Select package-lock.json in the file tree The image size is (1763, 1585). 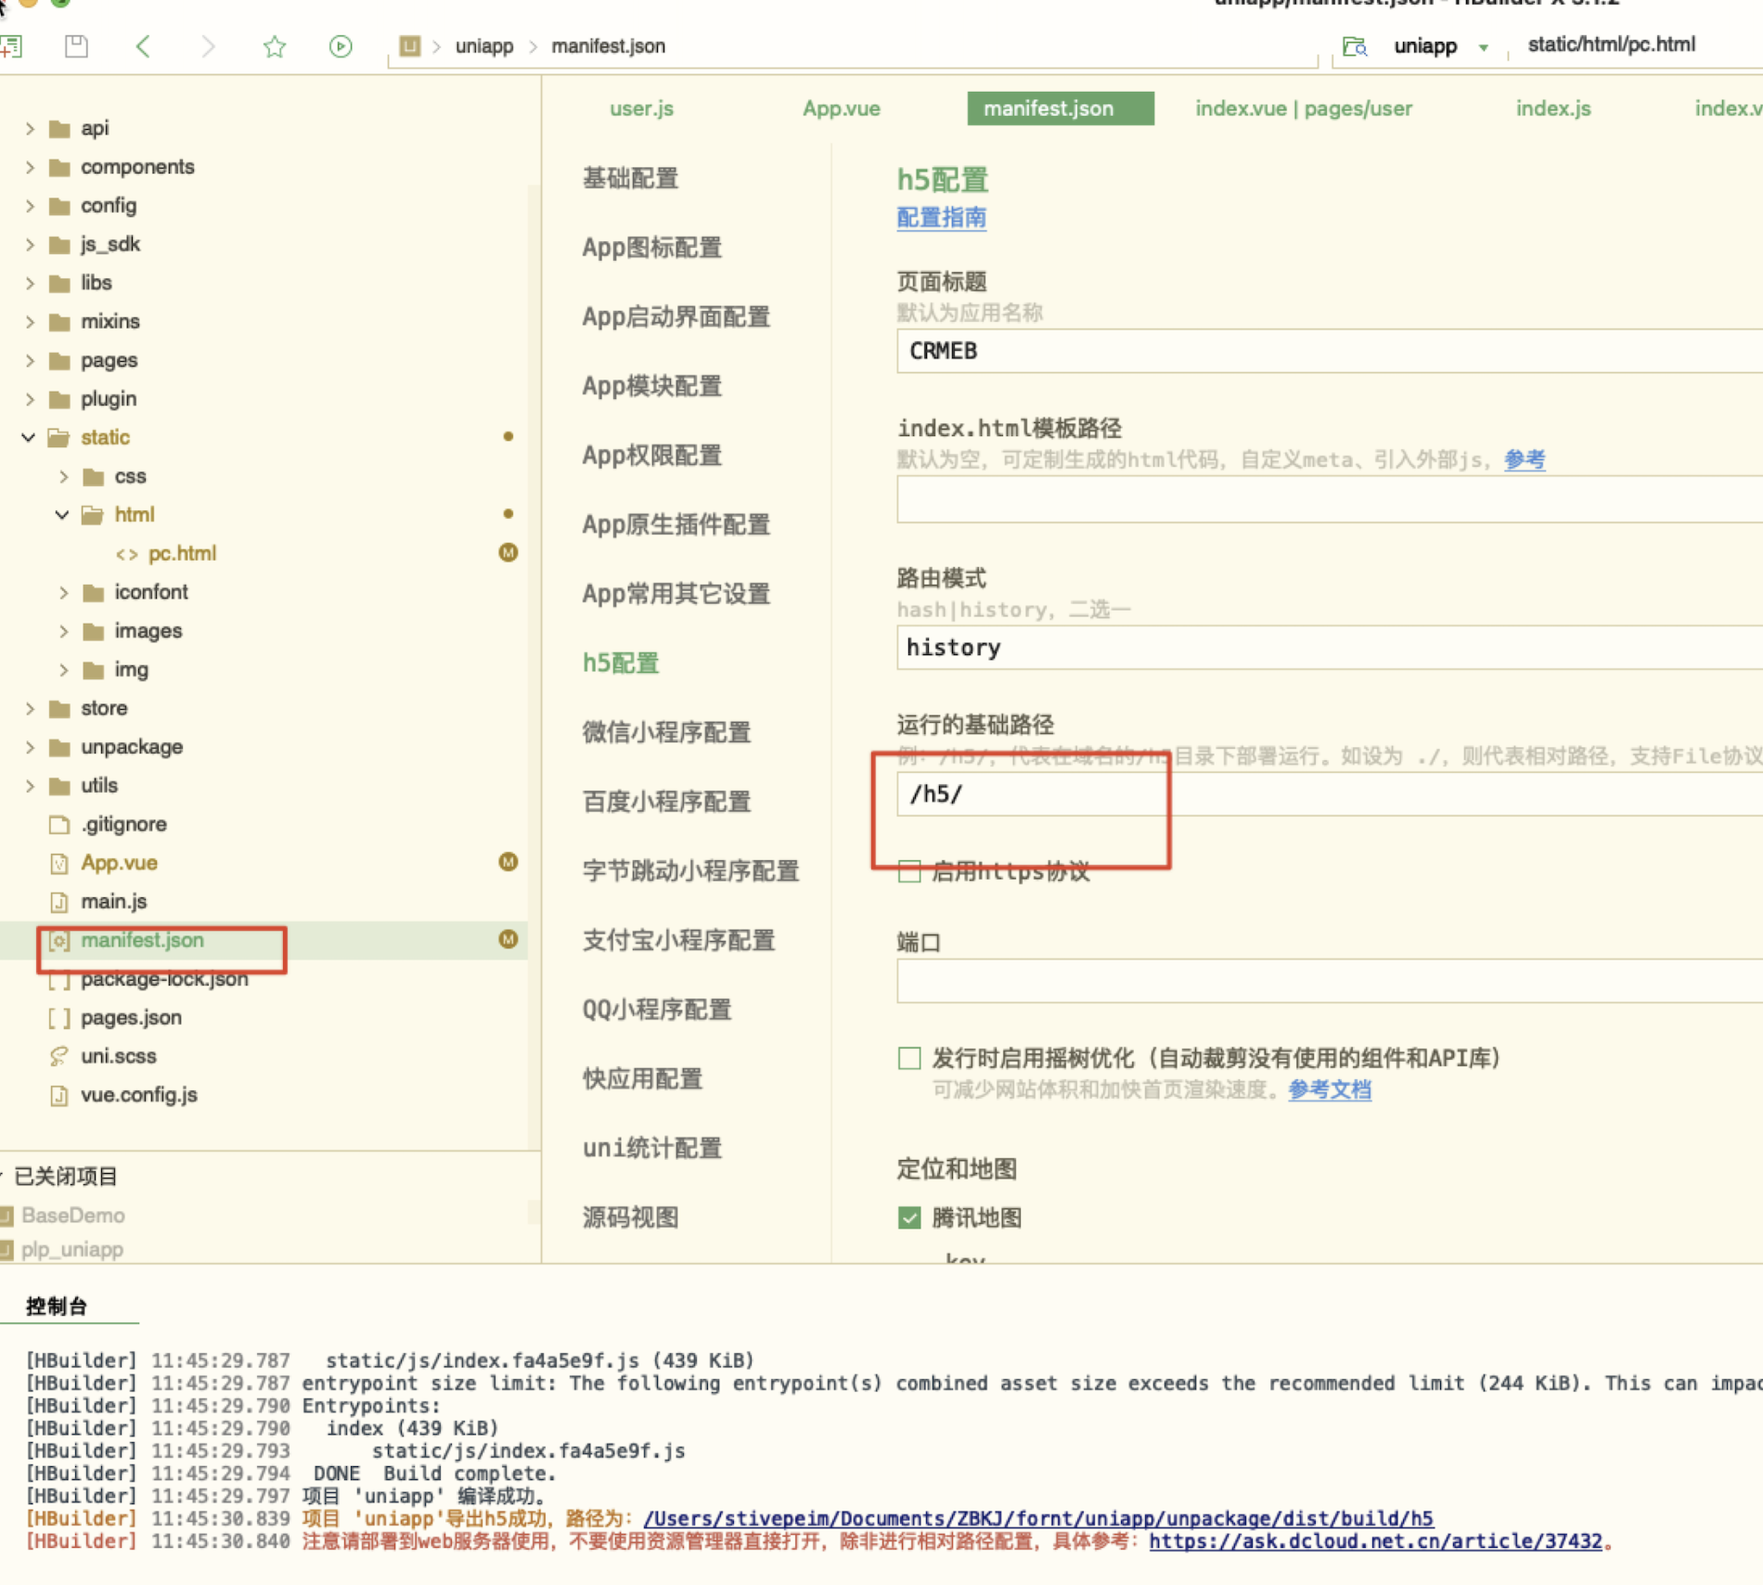(x=164, y=979)
